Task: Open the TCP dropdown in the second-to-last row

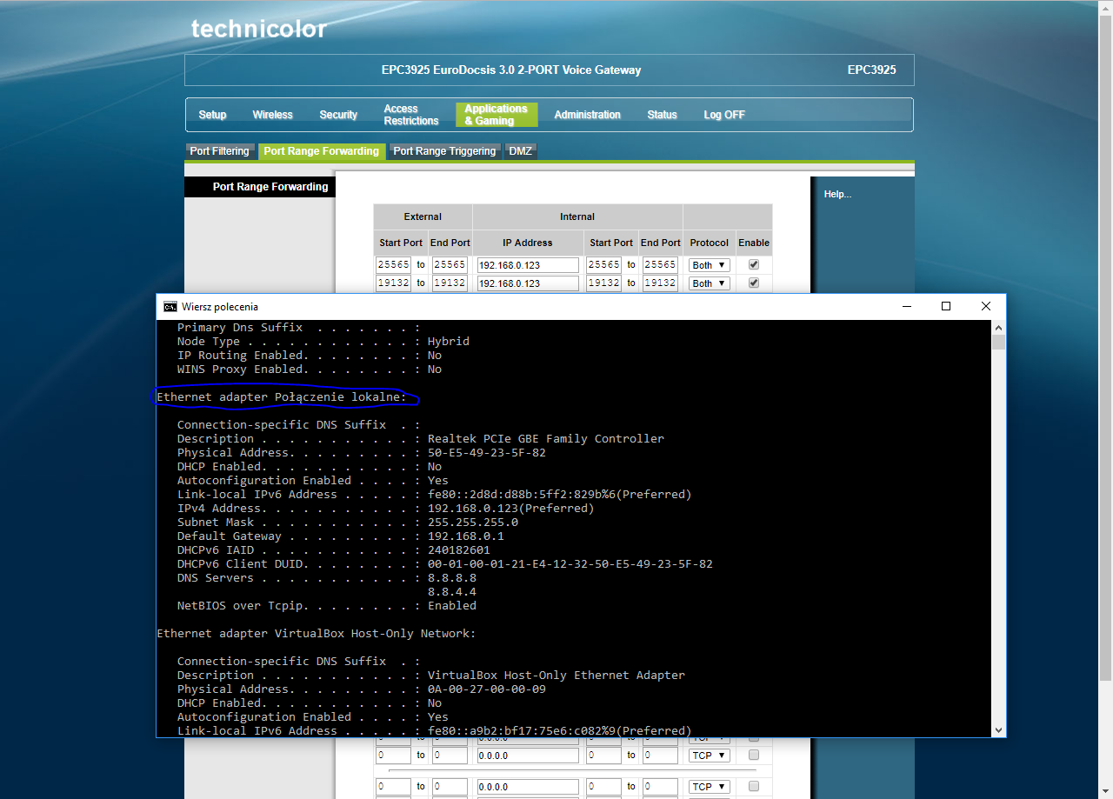Action: coord(710,756)
